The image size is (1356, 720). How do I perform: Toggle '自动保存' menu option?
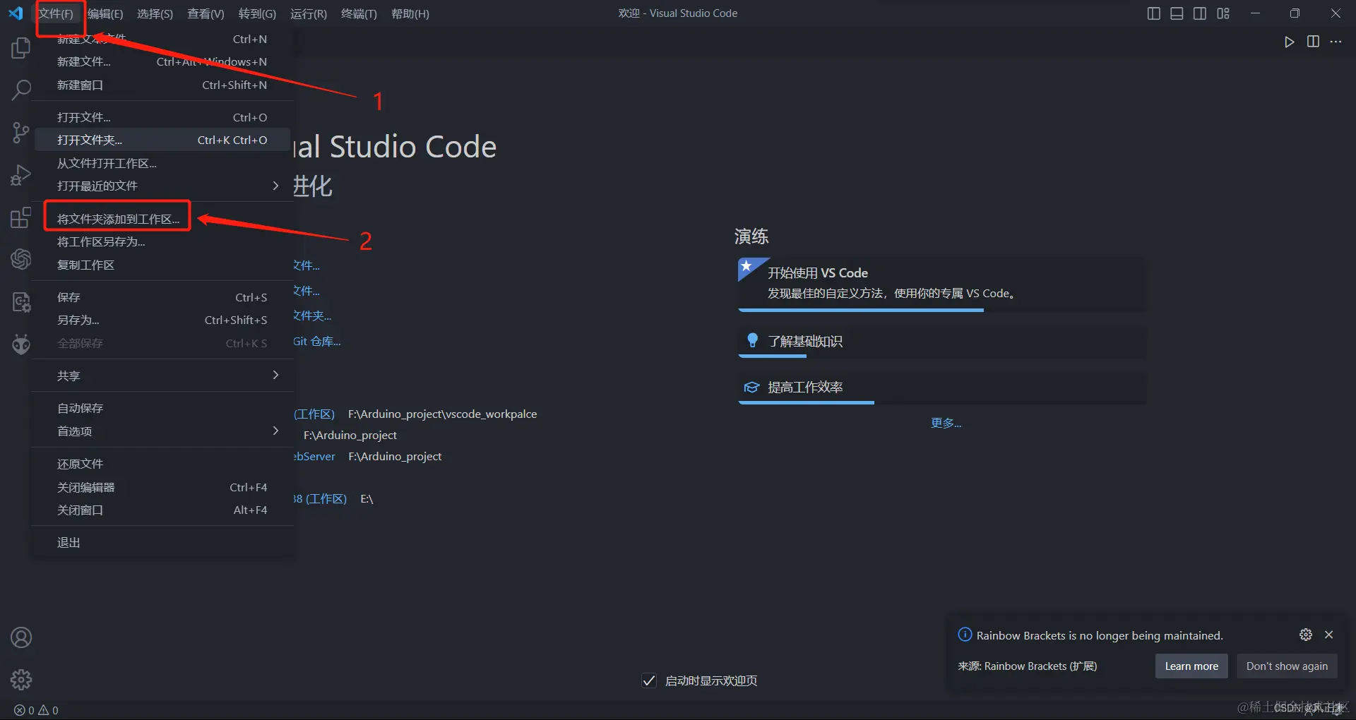tap(162, 408)
